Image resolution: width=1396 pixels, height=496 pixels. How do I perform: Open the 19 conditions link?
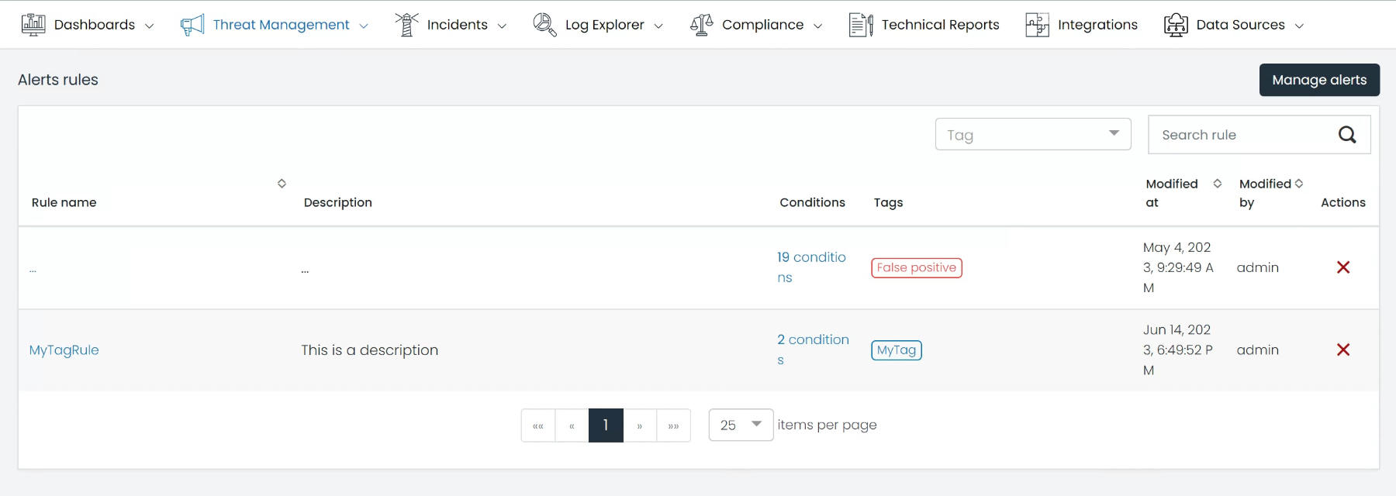[x=811, y=267]
